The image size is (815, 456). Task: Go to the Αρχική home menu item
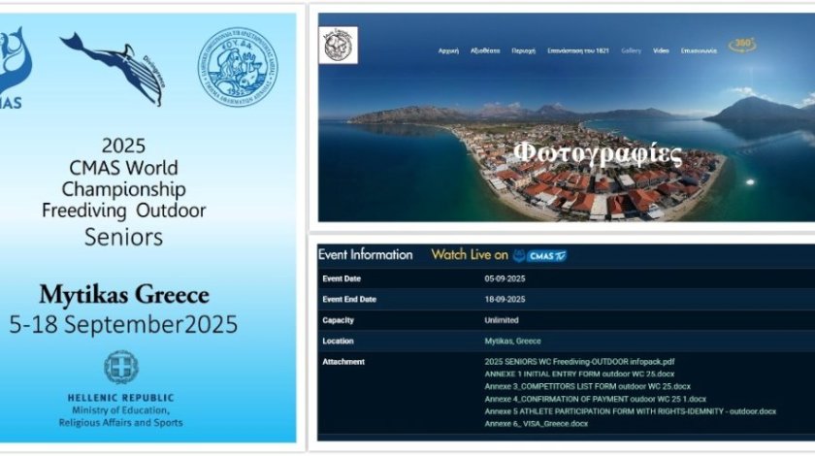click(449, 49)
